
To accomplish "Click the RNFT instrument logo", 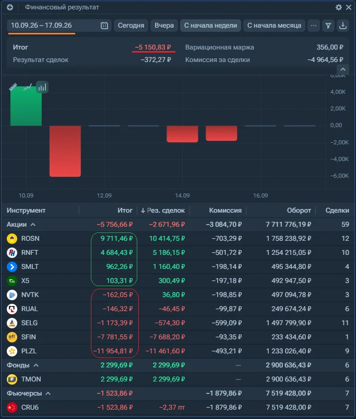I will coord(12,253).
